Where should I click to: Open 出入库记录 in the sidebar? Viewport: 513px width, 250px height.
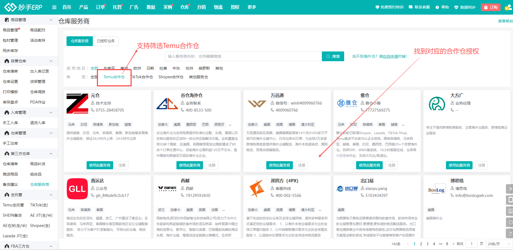point(40,71)
